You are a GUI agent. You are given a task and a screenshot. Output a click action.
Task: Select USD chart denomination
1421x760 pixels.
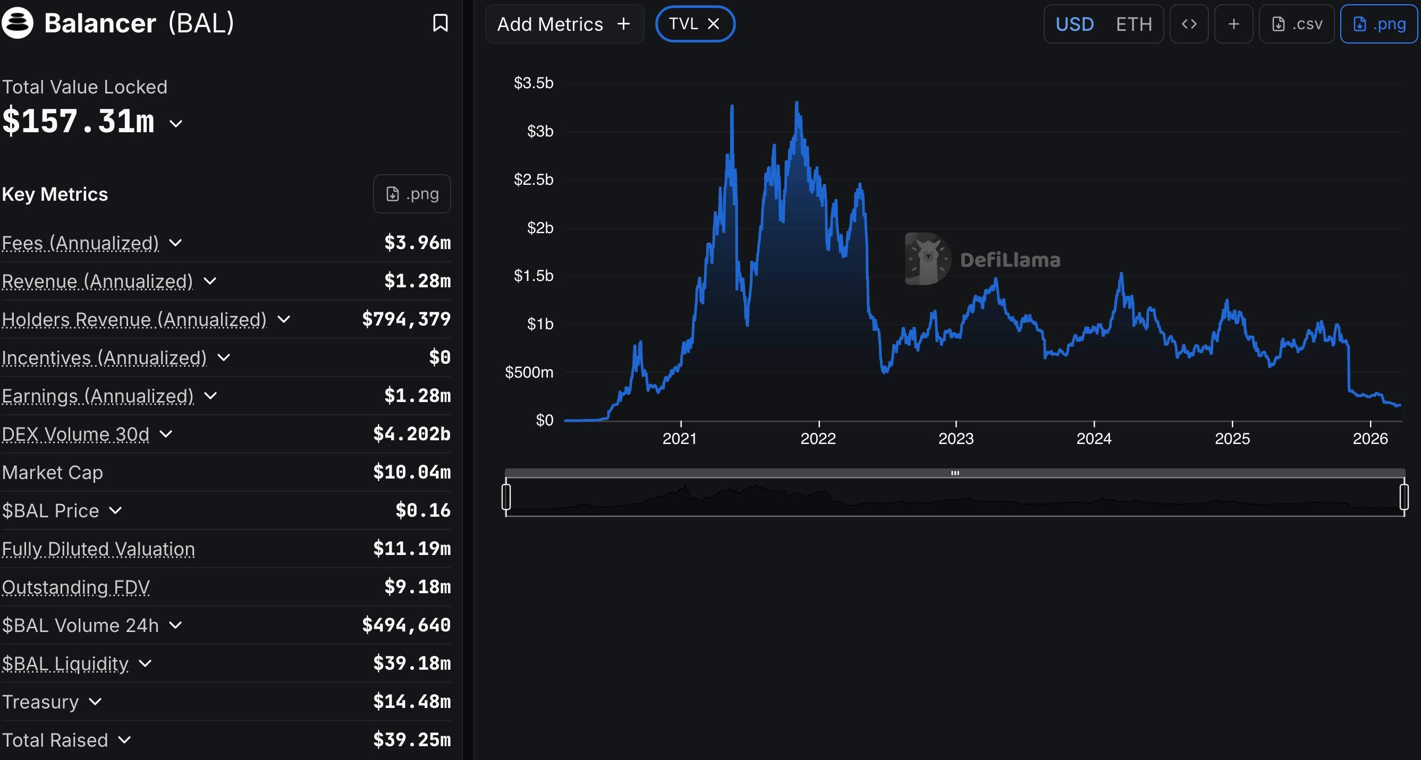point(1074,24)
